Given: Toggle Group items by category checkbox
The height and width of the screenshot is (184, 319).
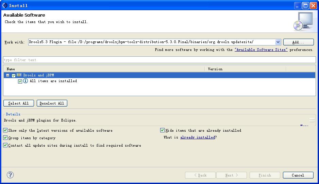Looking at the screenshot, I should coord(5,138).
